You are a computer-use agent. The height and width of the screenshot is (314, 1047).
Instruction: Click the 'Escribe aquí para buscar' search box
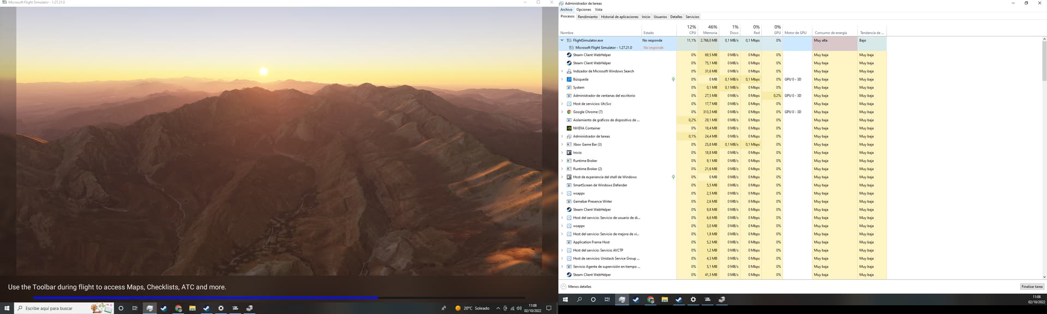[64, 308]
